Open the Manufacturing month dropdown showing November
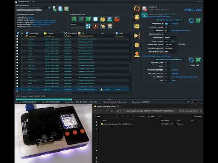 170,48
